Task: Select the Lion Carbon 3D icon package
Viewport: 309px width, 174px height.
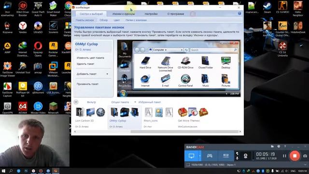Action: coord(90,117)
